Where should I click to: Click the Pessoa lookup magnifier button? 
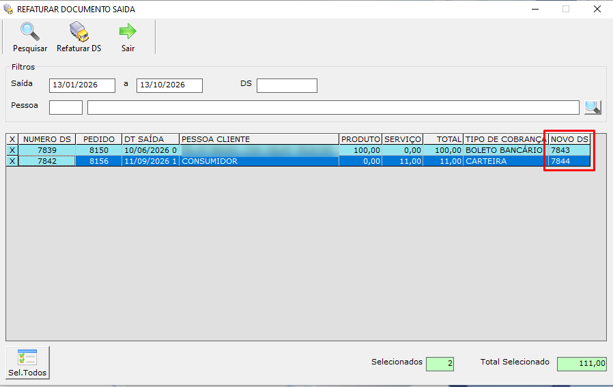coord(593,107)
